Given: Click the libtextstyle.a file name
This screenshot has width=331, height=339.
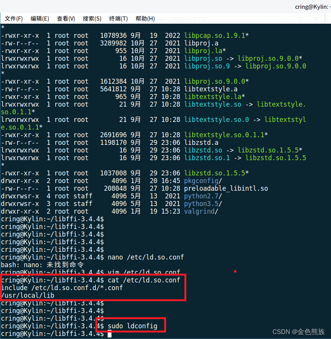Looking at the screenshot, I should 211,89.
